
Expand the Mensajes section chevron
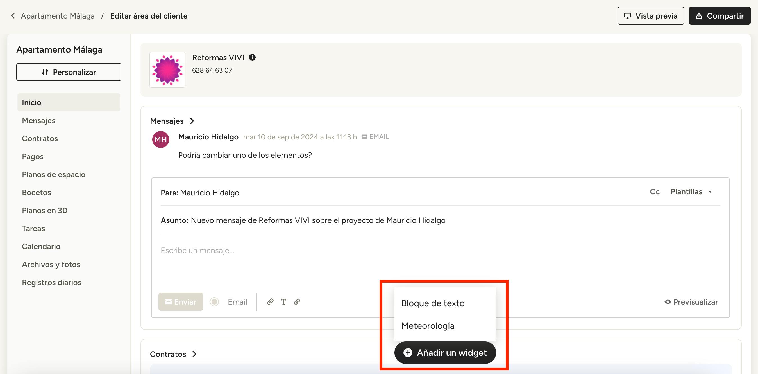tap(192, 121)
